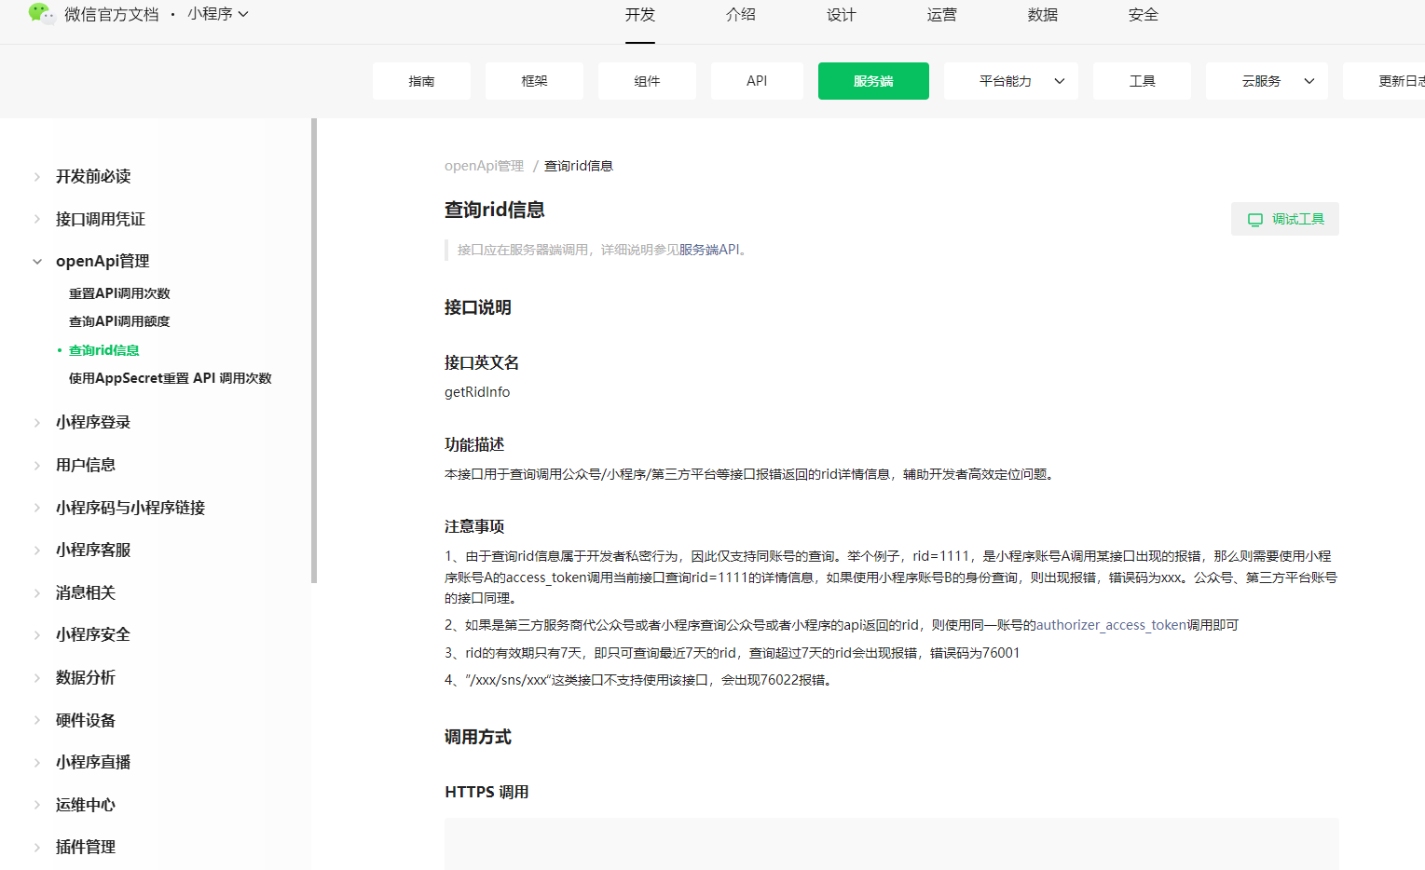The height and width of the screenshot is (870, 1425).
Task: Expand the 小程序直播 chevron
Action: click(x=36, y=763)
